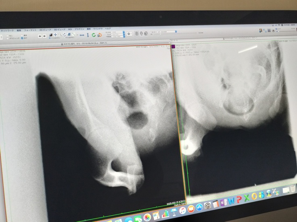Go to the previous series arrow
This screenshot has width=297, height=222.
40,36
